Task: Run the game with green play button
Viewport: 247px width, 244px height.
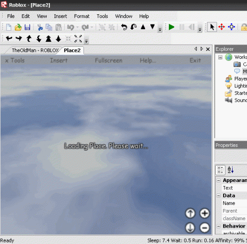Action: tap(172, 27)
